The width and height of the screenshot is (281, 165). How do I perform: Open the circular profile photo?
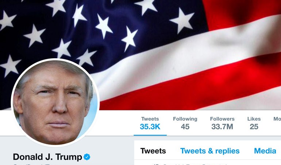(x=55, y=103)
